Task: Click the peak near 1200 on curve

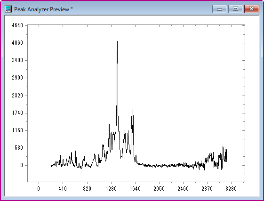Action: coord(109,124)
